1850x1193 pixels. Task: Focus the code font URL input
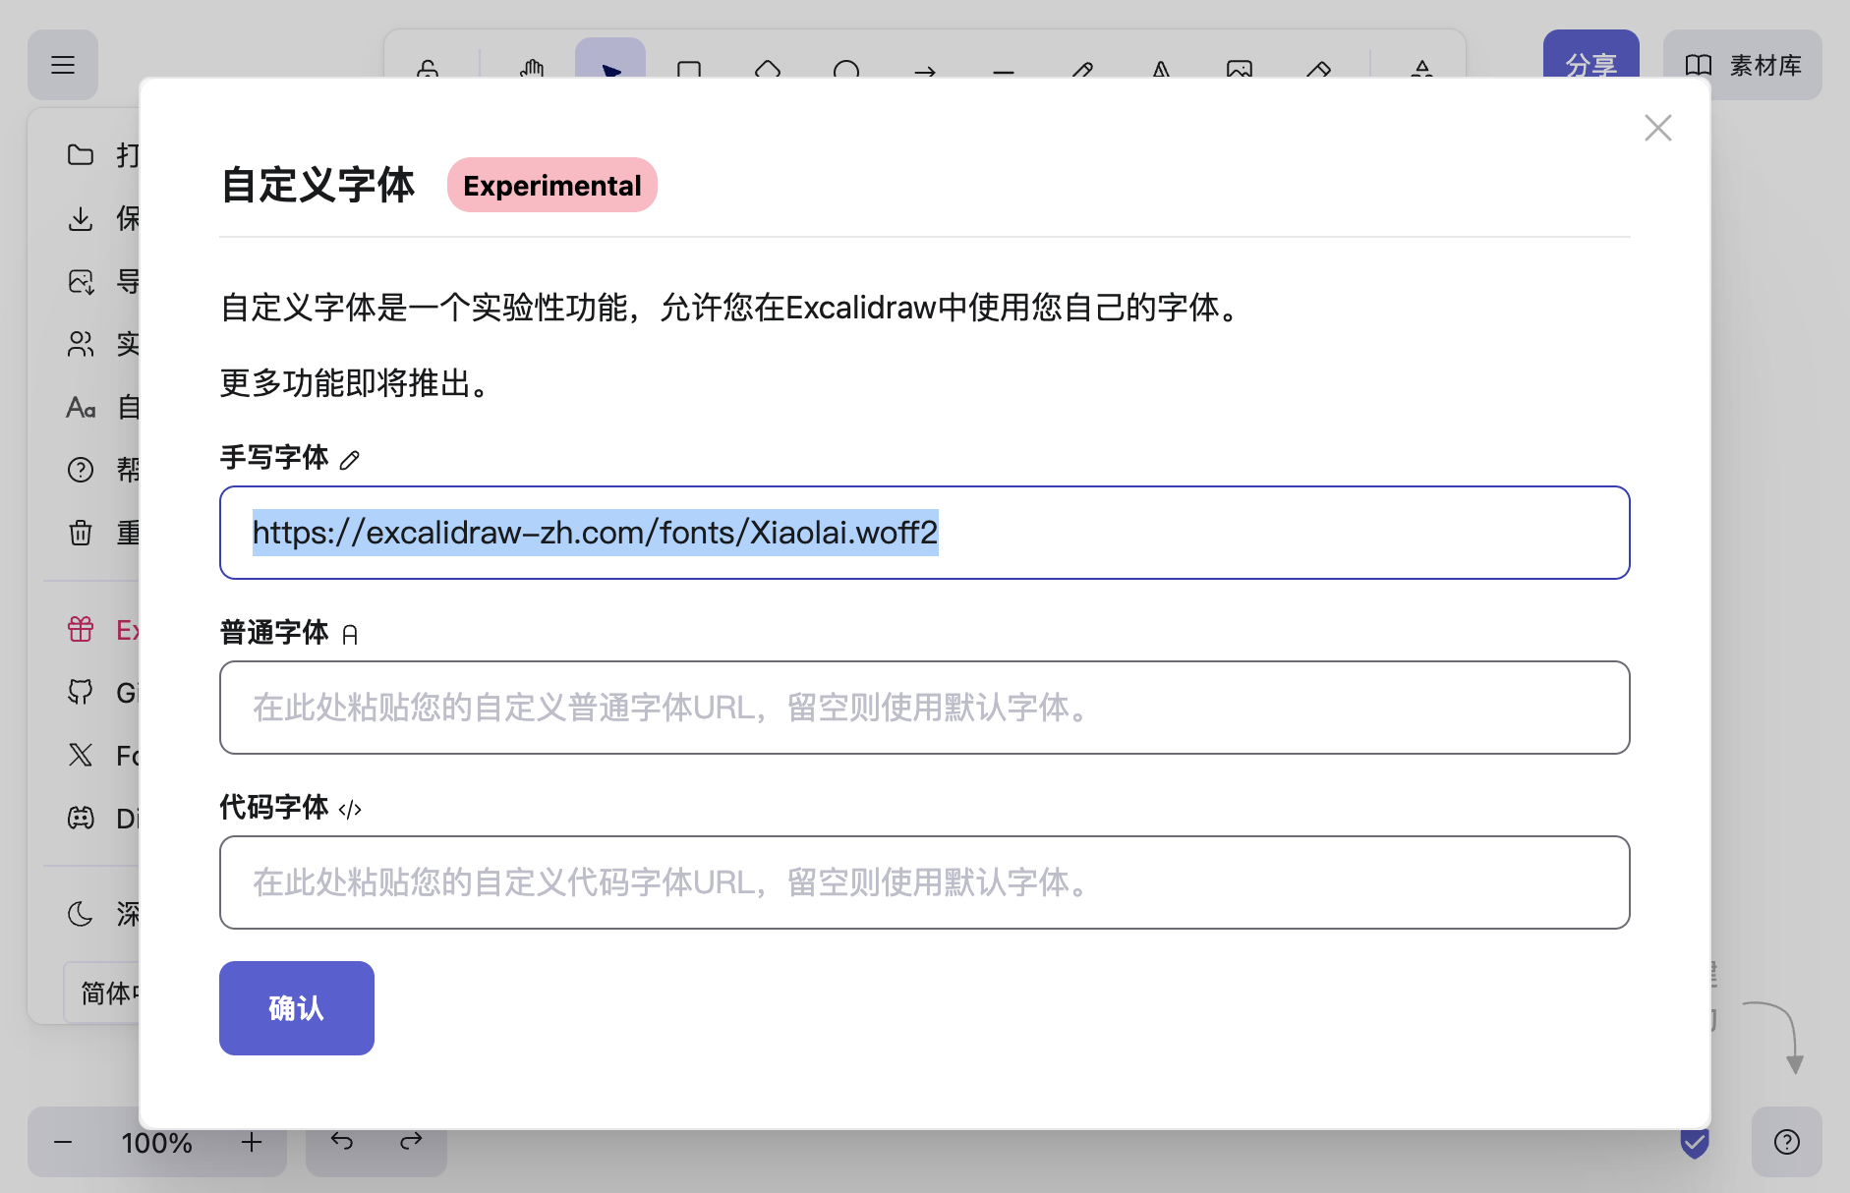pos(924,882)
